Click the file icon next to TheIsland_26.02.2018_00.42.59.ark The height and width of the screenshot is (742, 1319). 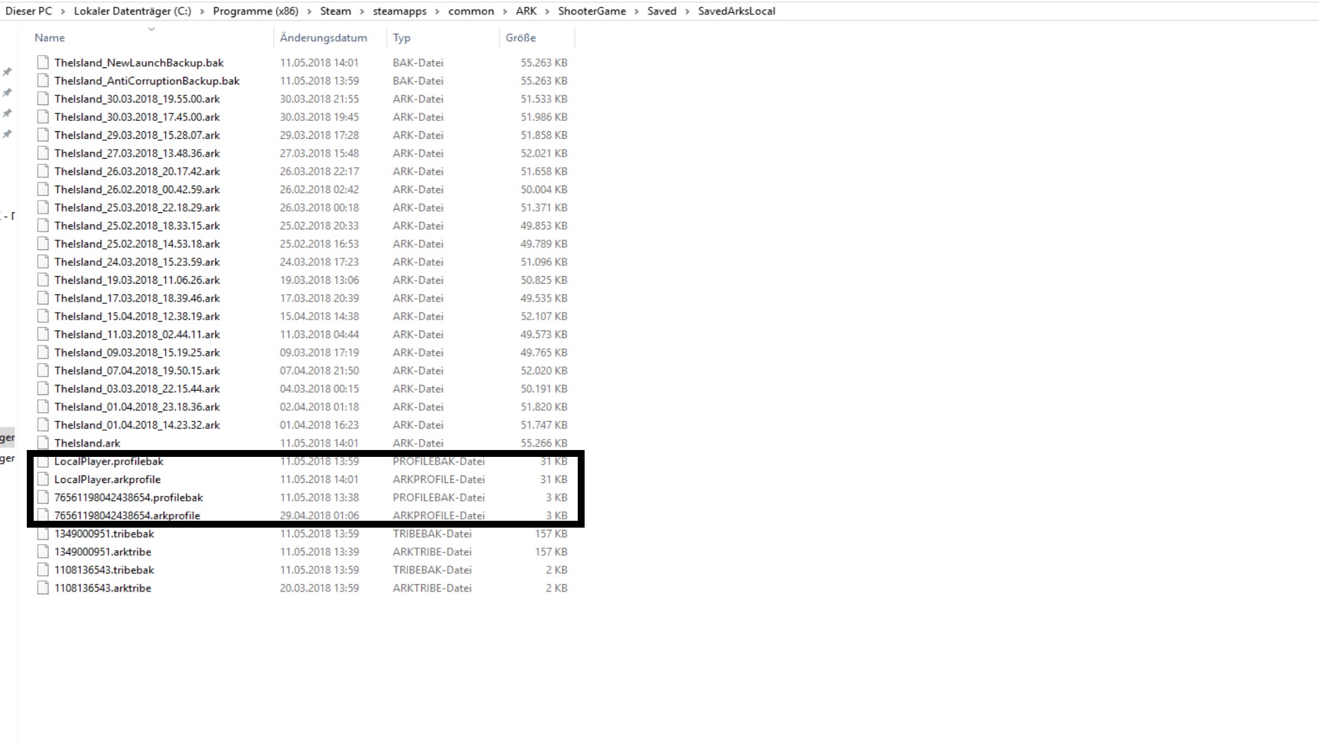coord(43,190)
